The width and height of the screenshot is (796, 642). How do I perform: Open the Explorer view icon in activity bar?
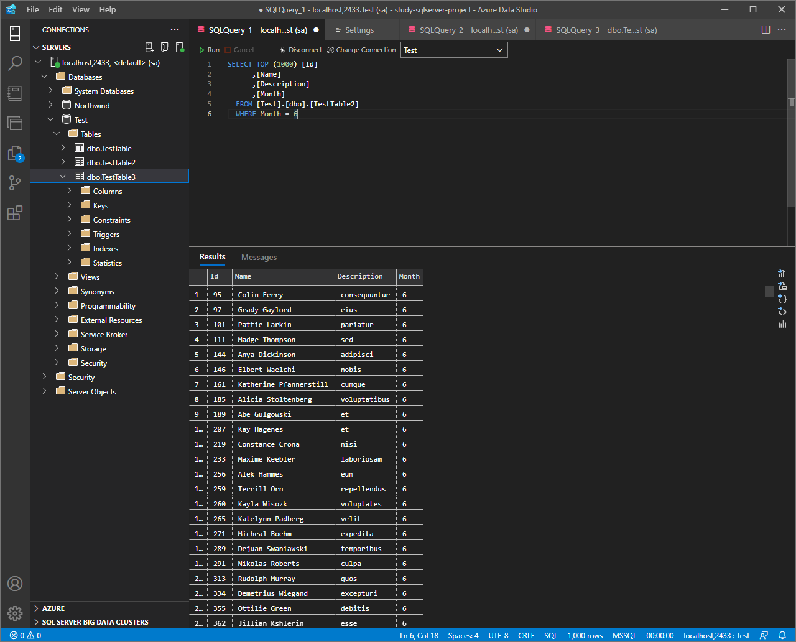15,123
